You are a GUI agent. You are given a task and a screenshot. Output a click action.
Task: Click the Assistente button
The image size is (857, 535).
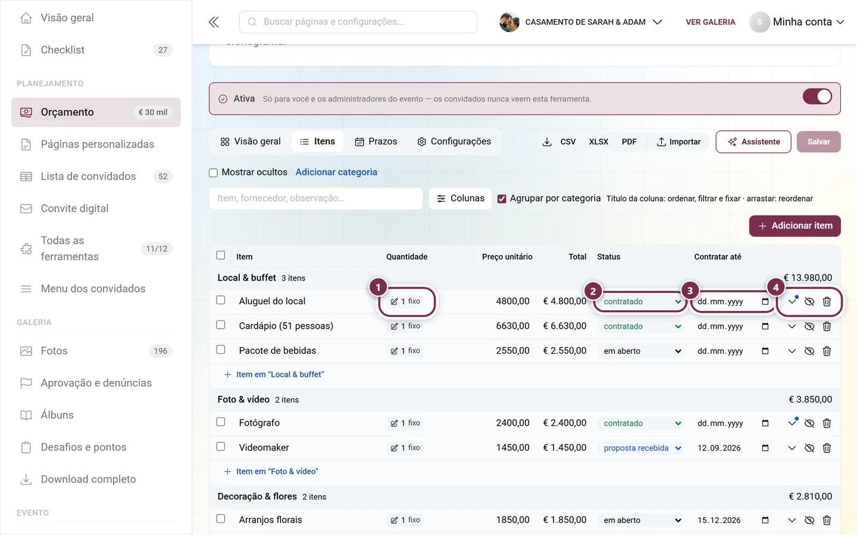pyautogui.click(x=753, y=142)
